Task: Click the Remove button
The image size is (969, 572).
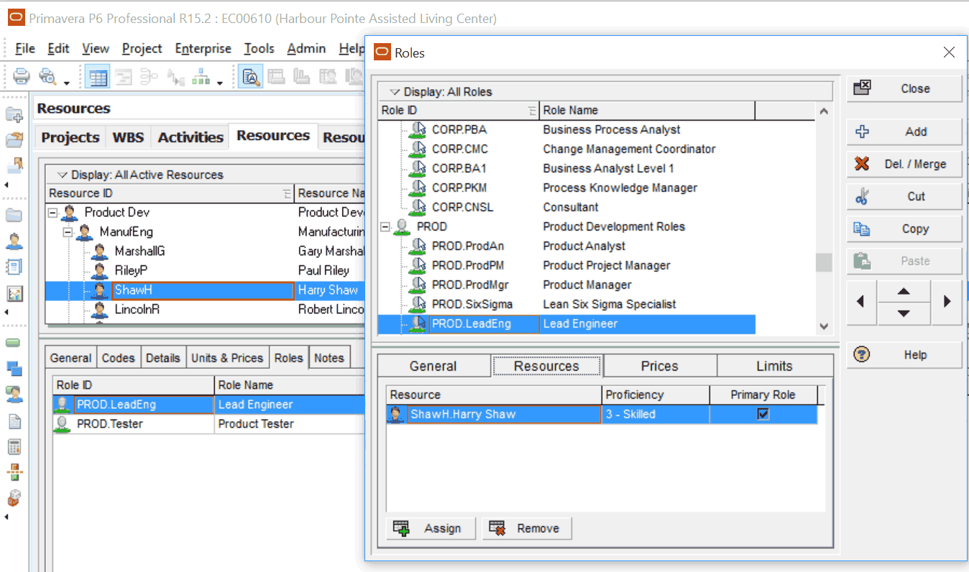Action: [x=525, y=528]
